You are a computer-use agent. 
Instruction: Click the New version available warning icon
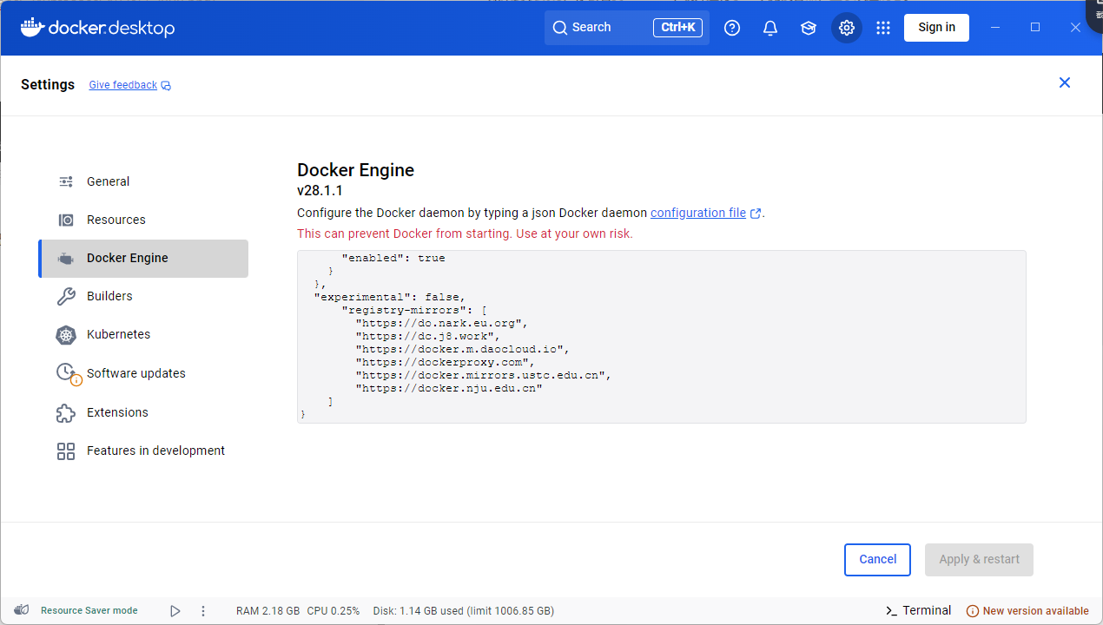tap(973, 611)
